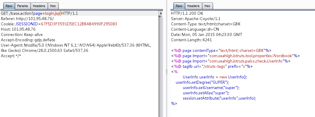
Task: Open the request Params tab
Action: tap(23, 6)
